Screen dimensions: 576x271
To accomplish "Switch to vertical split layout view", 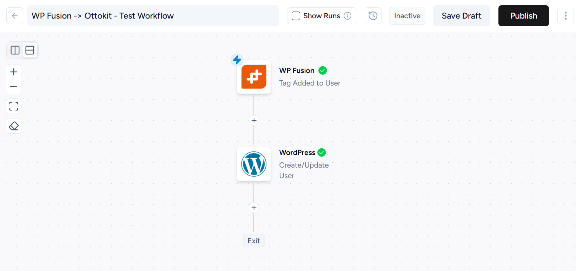I will click(15, 50).
